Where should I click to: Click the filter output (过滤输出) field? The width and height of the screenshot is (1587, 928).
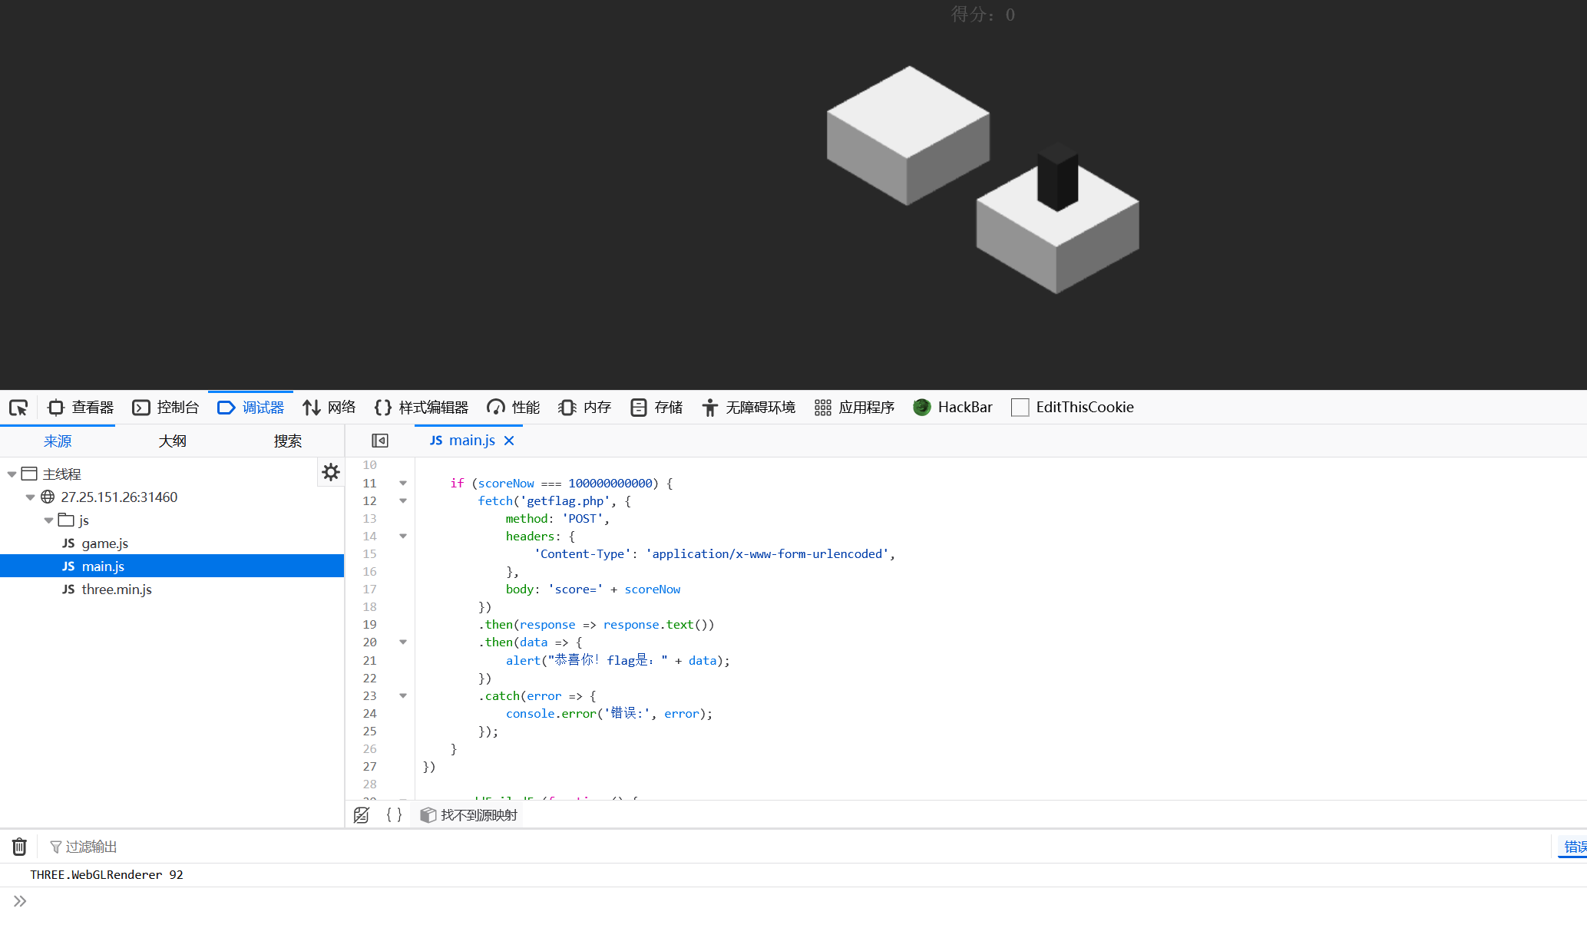[91, 847]
